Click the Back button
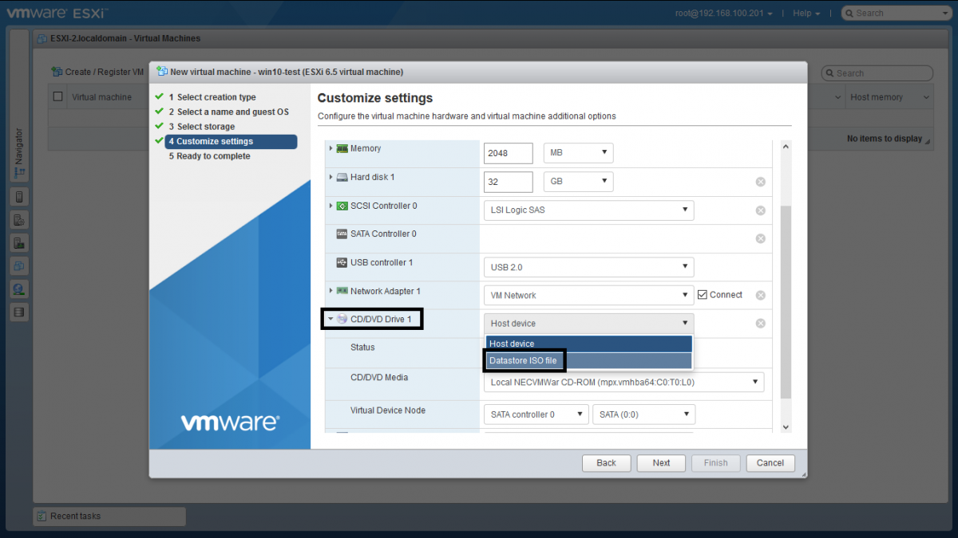 click(607, 463)
